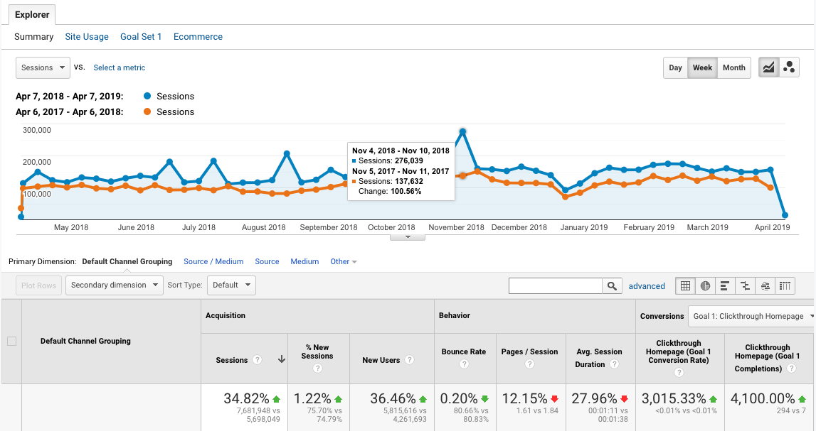Open help icon for Goal 1 Conversion Rate

coord(679,372)
